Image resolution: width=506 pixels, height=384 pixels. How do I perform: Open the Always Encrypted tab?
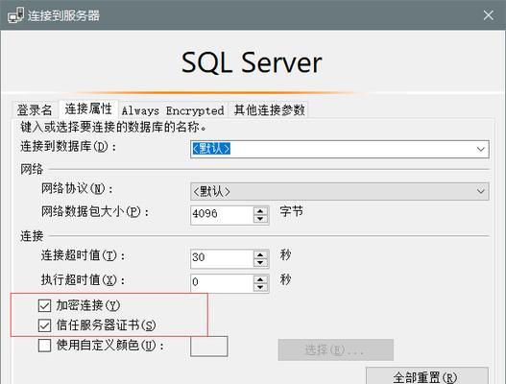click(173, 110)
